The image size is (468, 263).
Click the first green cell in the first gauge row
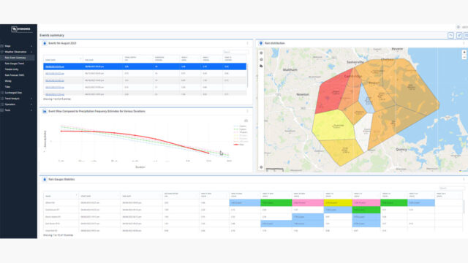(x=276, y=203)
